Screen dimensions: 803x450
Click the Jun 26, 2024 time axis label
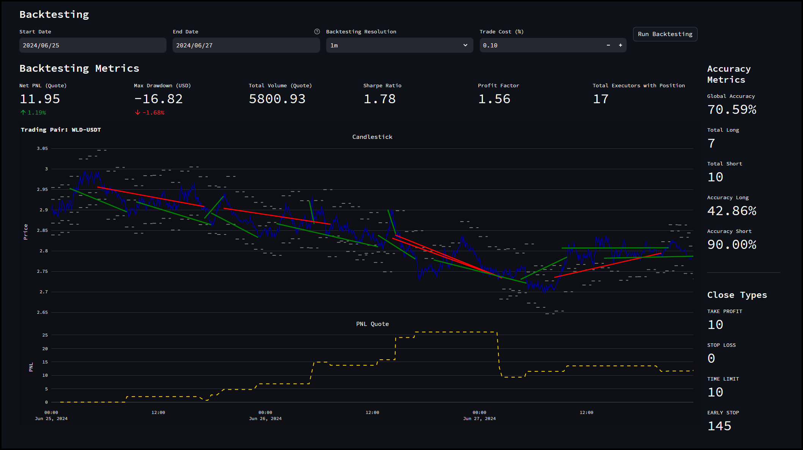point(265,419)
